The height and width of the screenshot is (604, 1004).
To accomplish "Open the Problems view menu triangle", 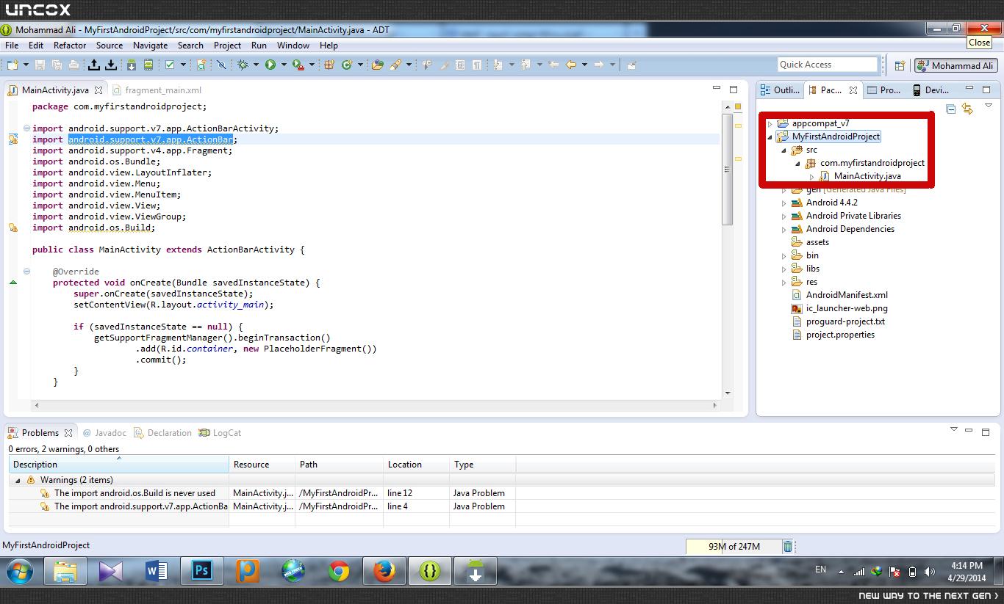I will coord(954,430).
